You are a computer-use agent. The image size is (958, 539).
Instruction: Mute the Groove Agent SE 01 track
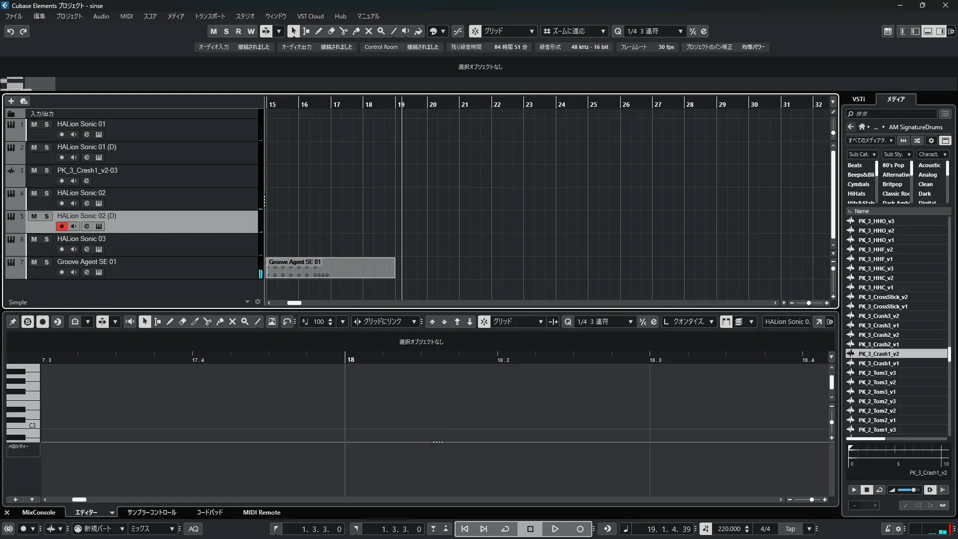point(34,262)
